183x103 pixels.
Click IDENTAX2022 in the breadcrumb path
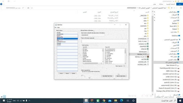point(132,8)
